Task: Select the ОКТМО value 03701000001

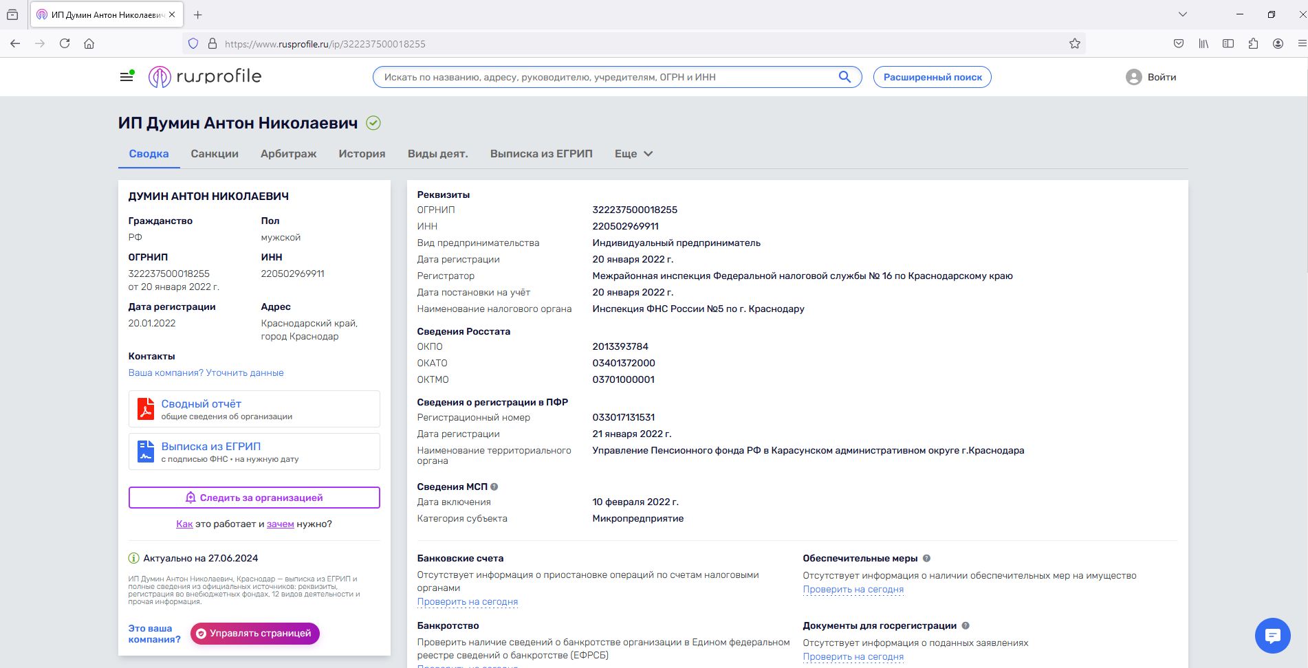Action: (x=624, y=379)
